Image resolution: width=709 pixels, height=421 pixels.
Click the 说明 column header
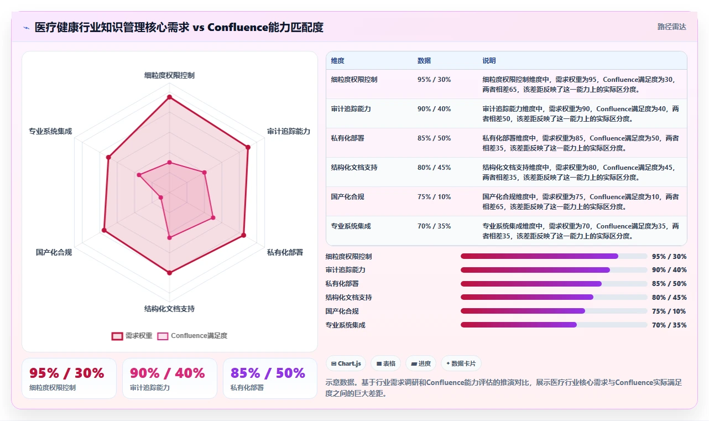(489, 61)
